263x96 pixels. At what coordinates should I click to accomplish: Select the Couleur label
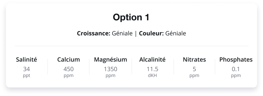click(x=151, y=33)
